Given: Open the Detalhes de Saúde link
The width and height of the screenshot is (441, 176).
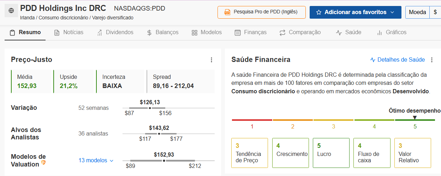Looking at the screenshot, I should (401, 60).
